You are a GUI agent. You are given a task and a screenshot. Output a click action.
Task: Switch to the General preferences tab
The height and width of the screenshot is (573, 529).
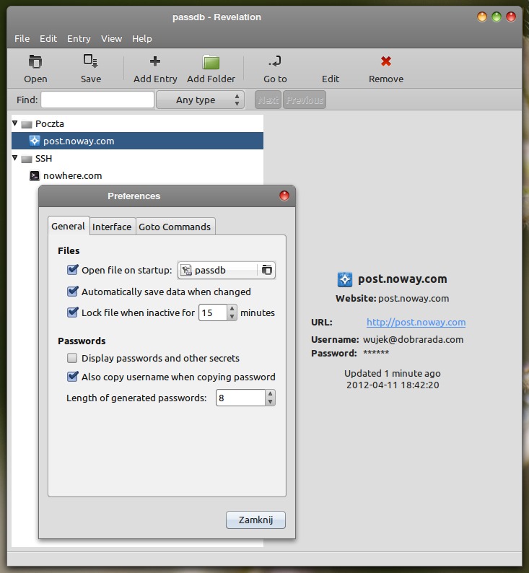pos(69,226)
